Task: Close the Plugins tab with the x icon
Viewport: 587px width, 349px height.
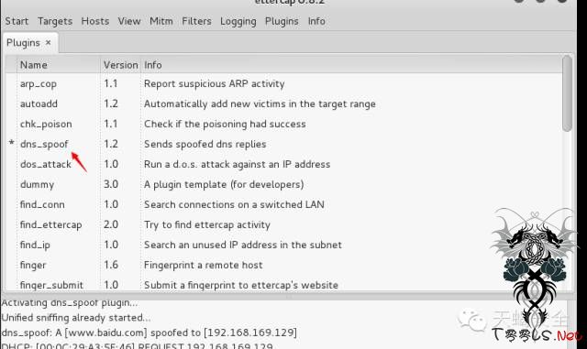Action: (48, 43)
